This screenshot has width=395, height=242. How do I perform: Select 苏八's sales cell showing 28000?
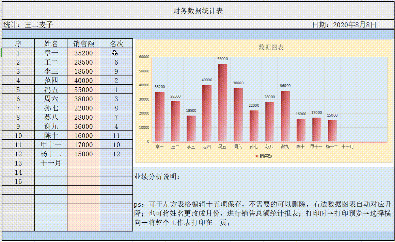(x=83, y=117)
